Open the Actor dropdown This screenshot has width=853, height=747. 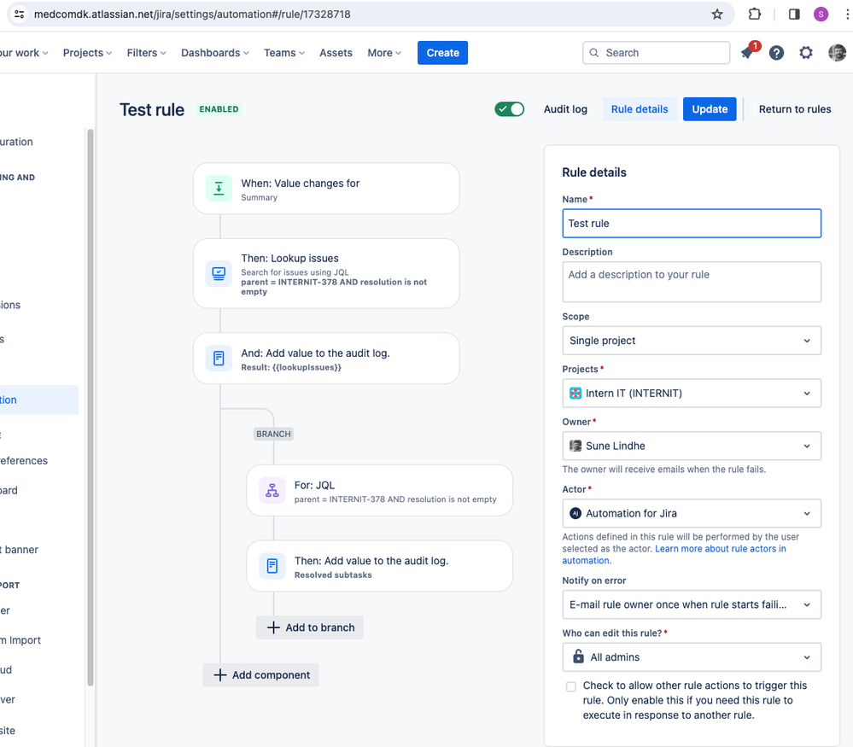(x=692, y=514)
